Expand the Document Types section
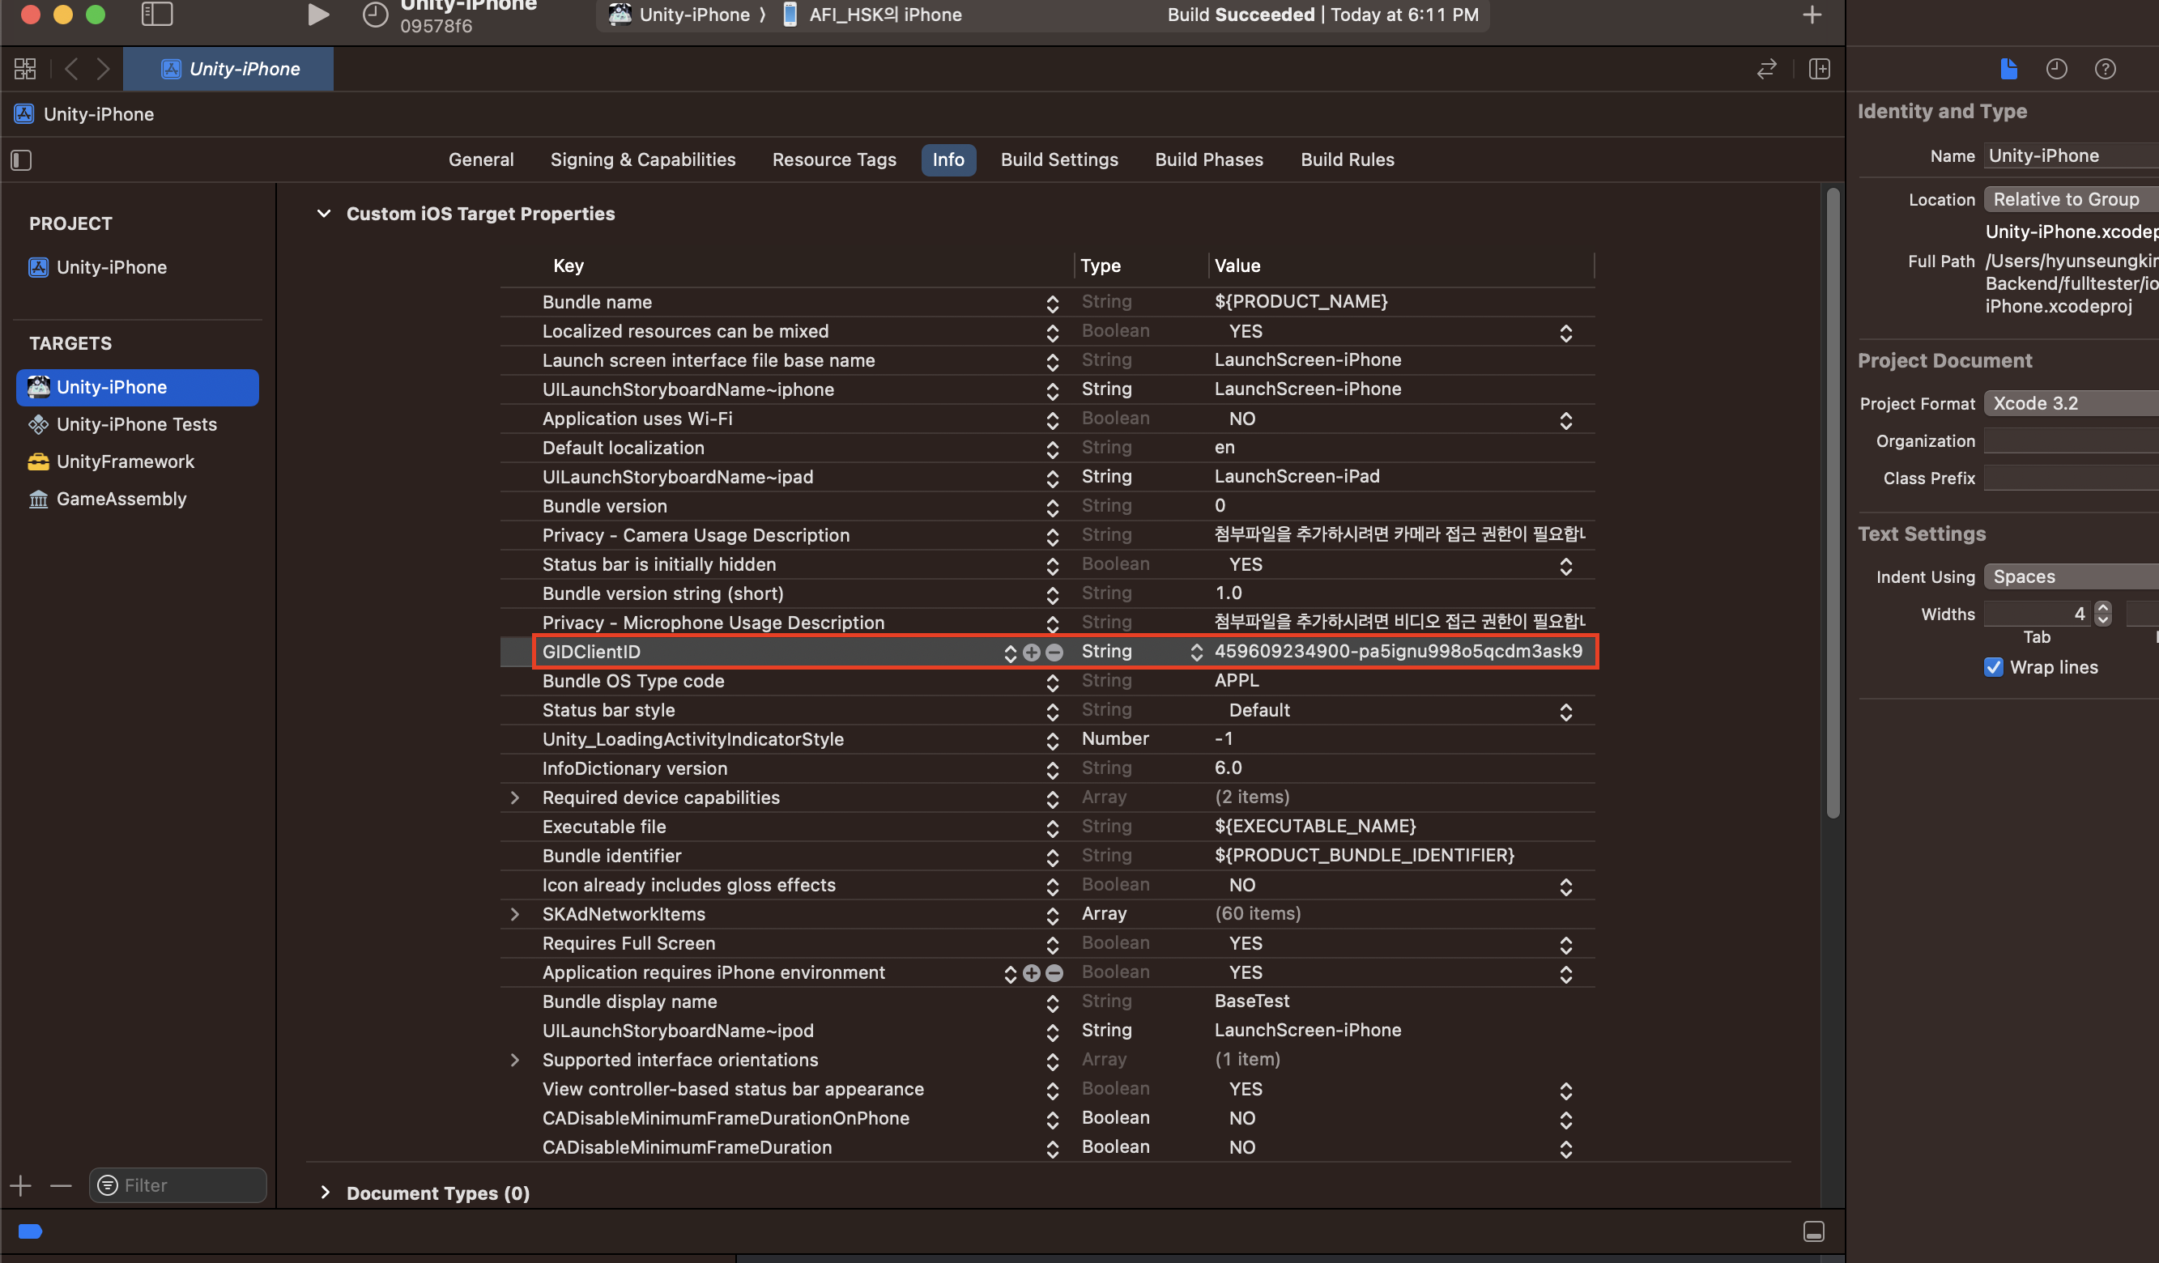 [x=325, y=1193]
